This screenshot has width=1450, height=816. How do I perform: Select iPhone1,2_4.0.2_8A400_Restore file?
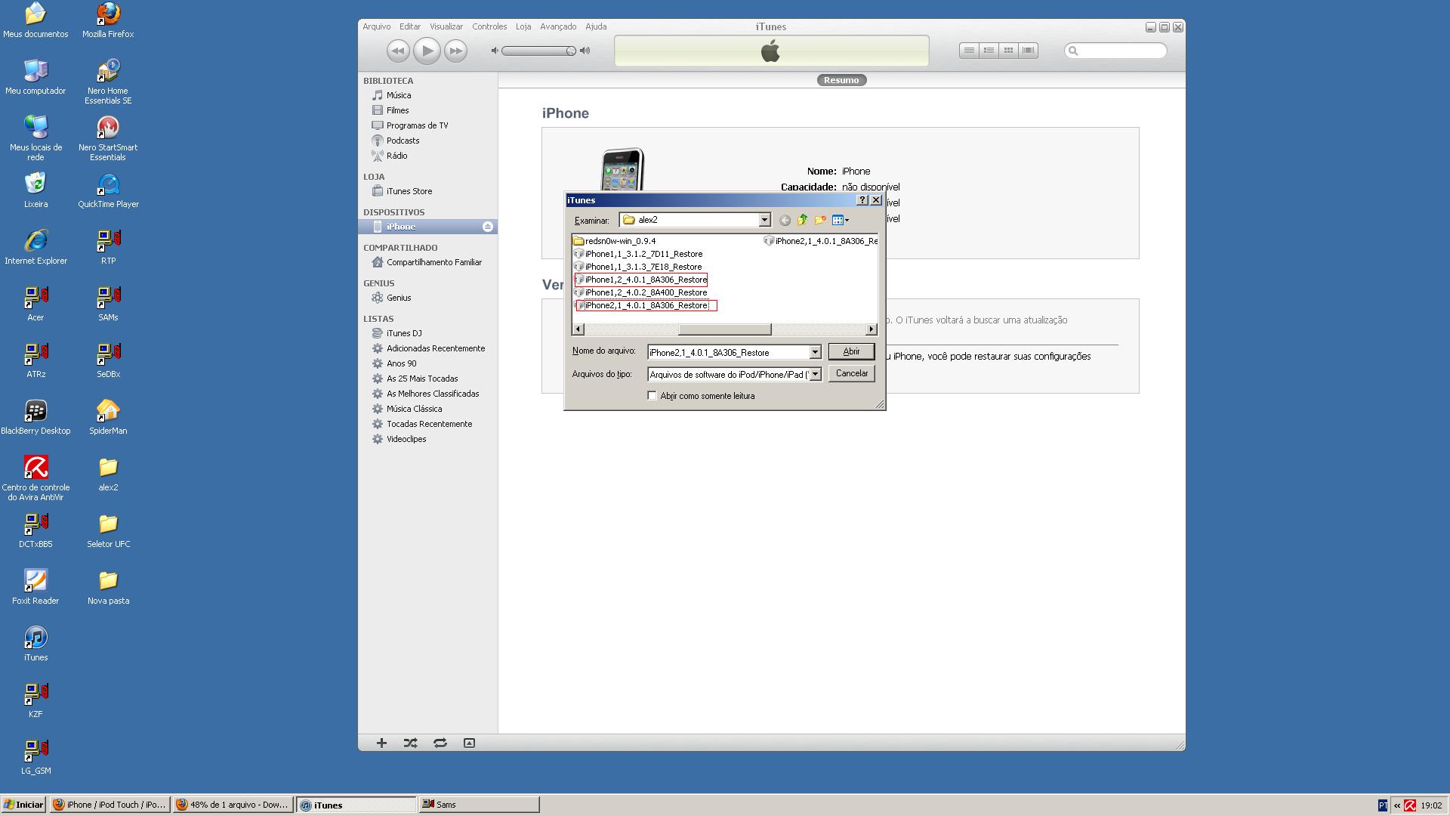click(x=640, y=292)
